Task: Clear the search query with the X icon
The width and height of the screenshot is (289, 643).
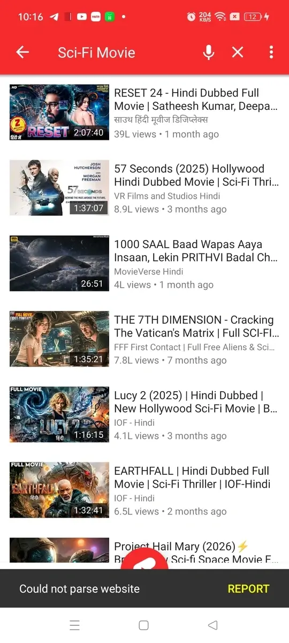Action: tap(238, 52)
